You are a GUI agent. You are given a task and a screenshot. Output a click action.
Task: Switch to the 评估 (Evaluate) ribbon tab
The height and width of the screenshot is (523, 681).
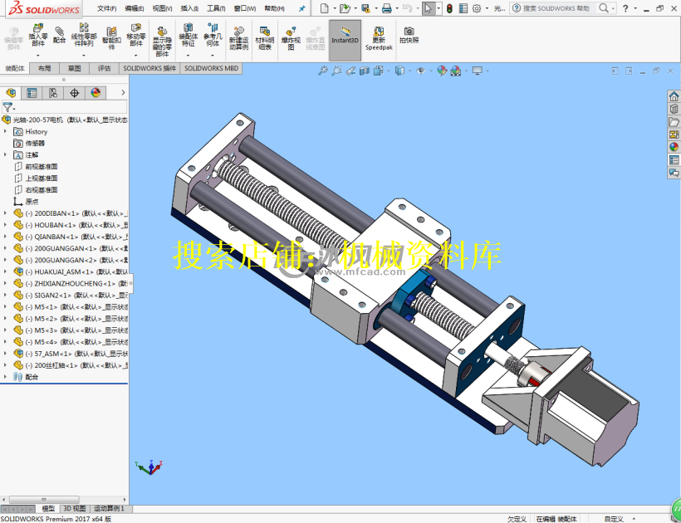tap(103, 68)
